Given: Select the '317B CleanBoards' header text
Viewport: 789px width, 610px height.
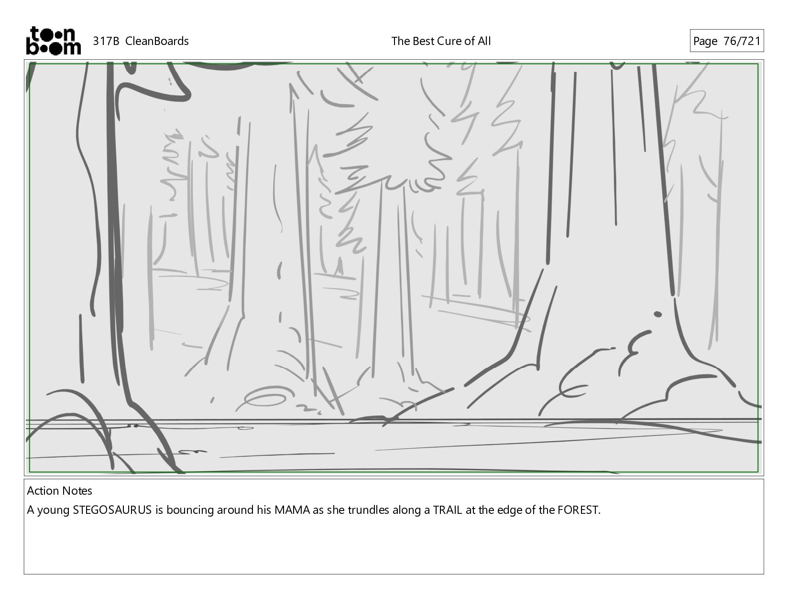Looking at the screenshot, I should pos(141,41).
